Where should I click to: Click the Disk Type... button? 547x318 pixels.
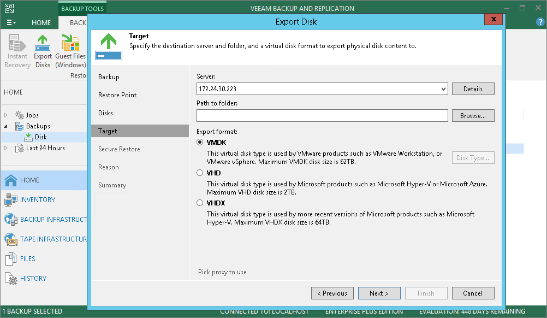[473, 158]
